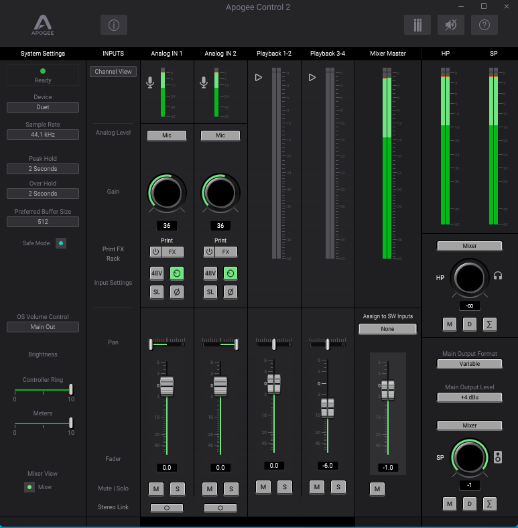Click the SP volume knob
The image size is (518, 528).
tap(470, 458)
